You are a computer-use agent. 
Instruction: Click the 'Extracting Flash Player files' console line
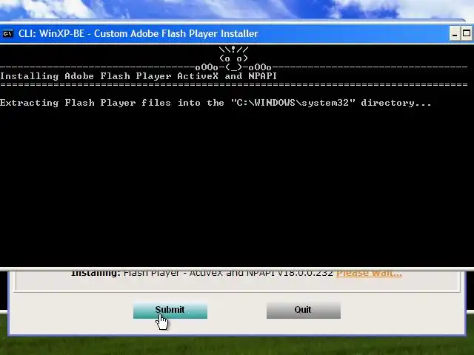pyautogui.click(x=216, y=103)
